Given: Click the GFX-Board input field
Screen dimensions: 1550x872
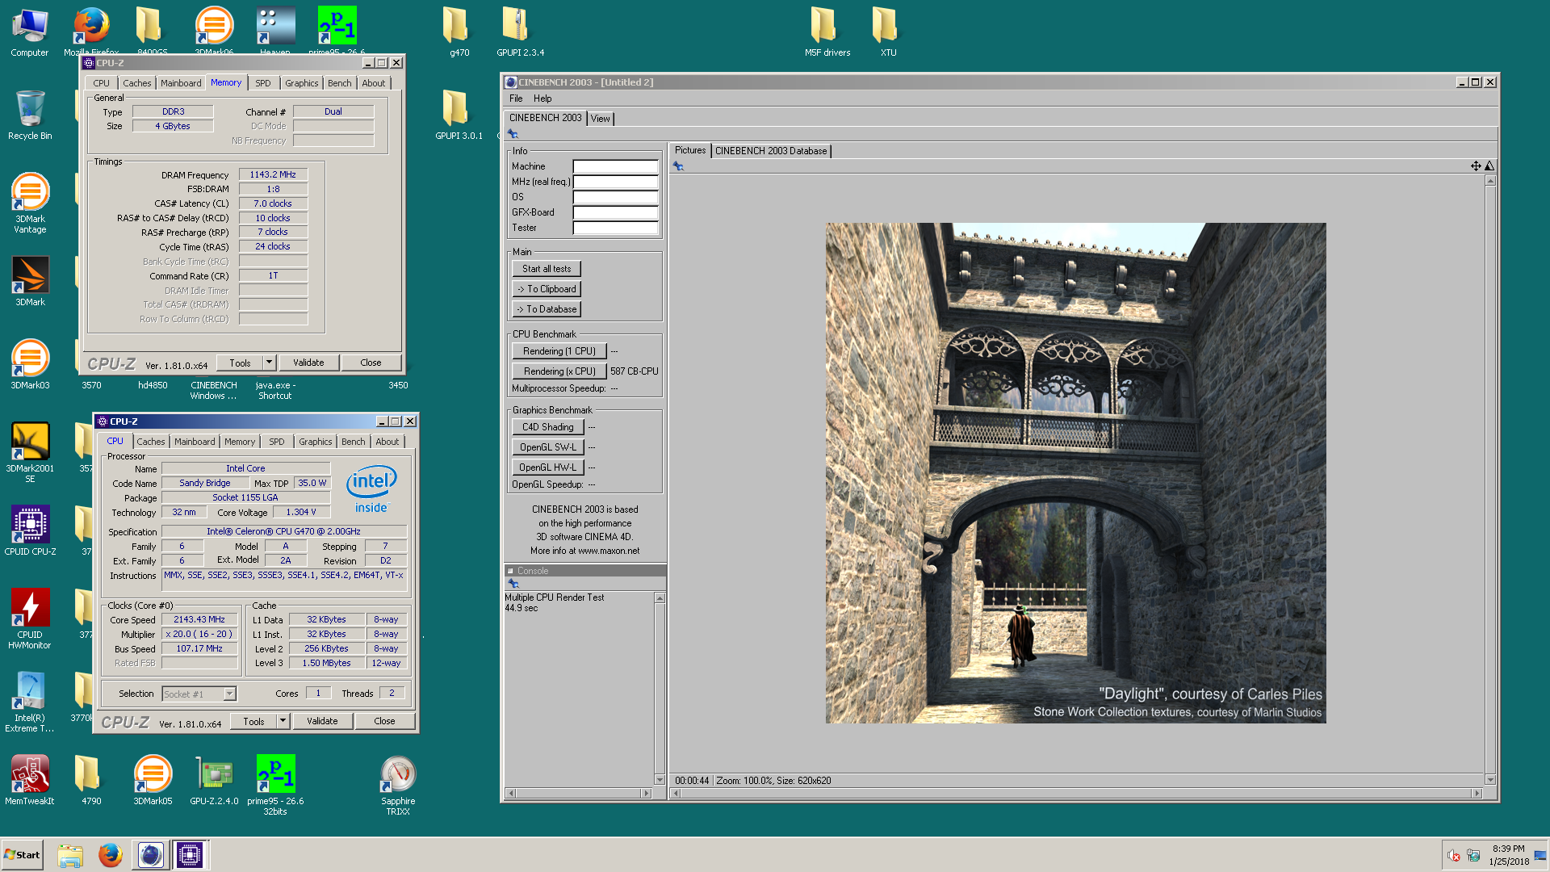Looking at the screenshot, I should pyautogui.click(x=615, y=212).
